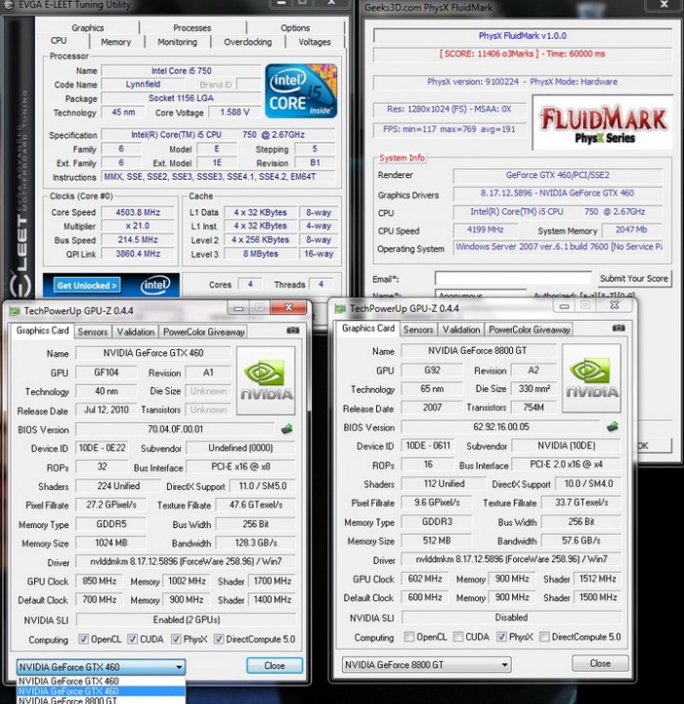Select NVIDIA GeForce 8800 GT in dropdown list

pos(101,700)
